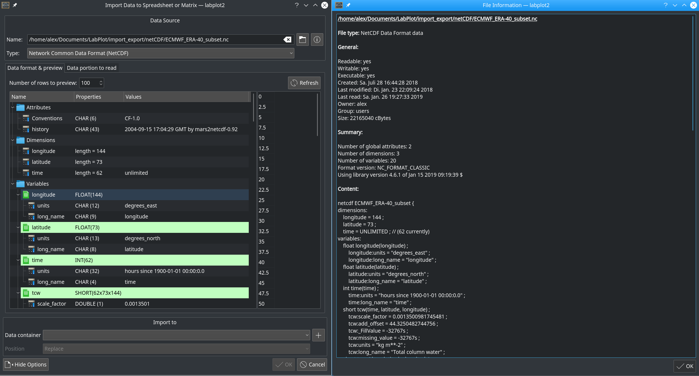The width and height of the screenshot is (699, 376).
Task: Open the folder browser to select a data file
Action: coord(302,40)
